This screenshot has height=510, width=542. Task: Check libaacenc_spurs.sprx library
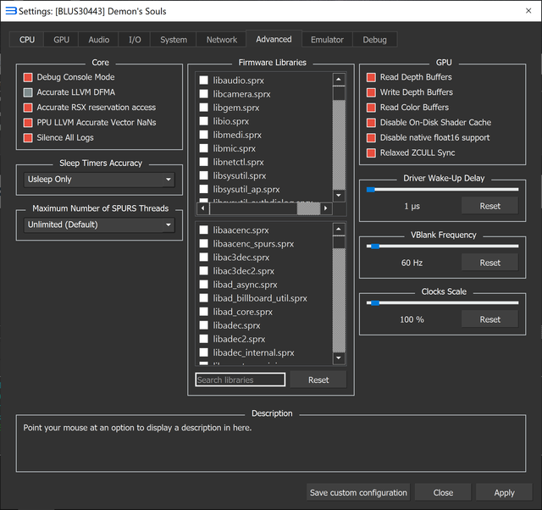coord(204,244)
